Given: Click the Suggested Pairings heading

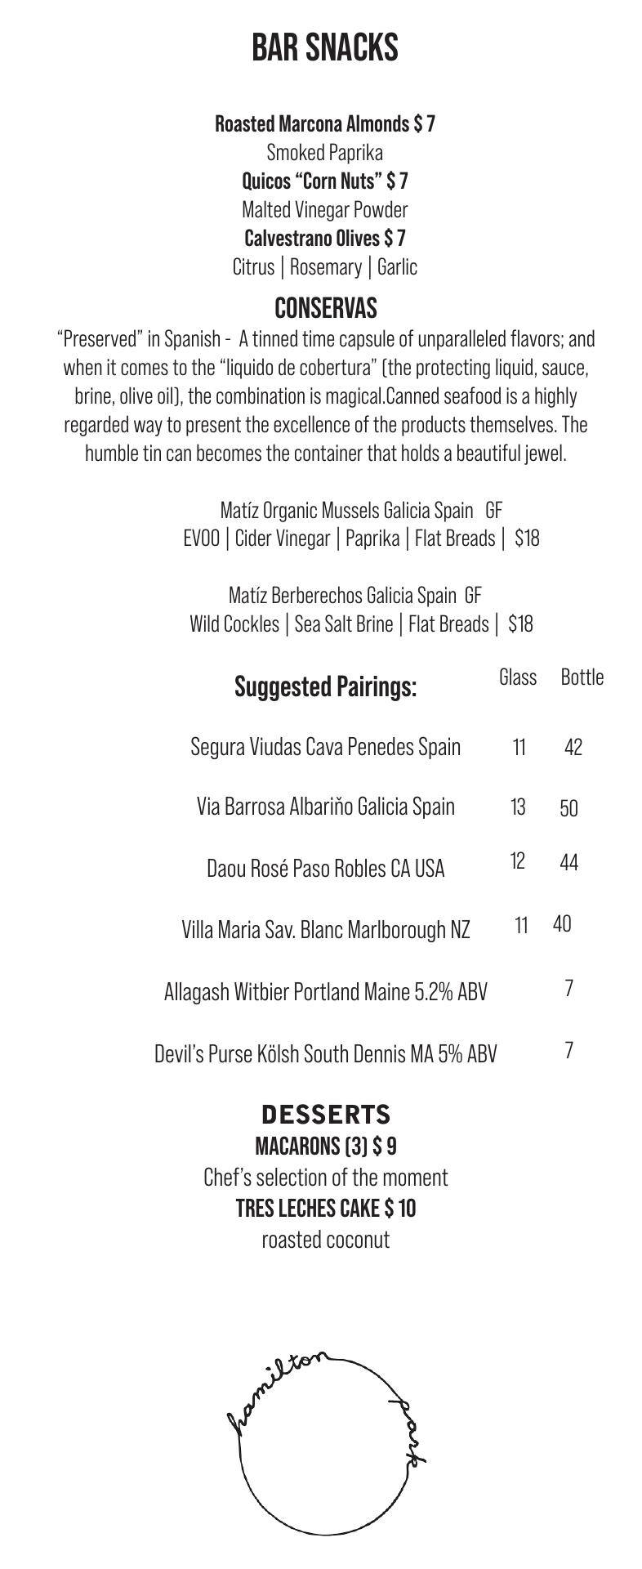Looking at the screenshot, I should click(x=325, y=686).
